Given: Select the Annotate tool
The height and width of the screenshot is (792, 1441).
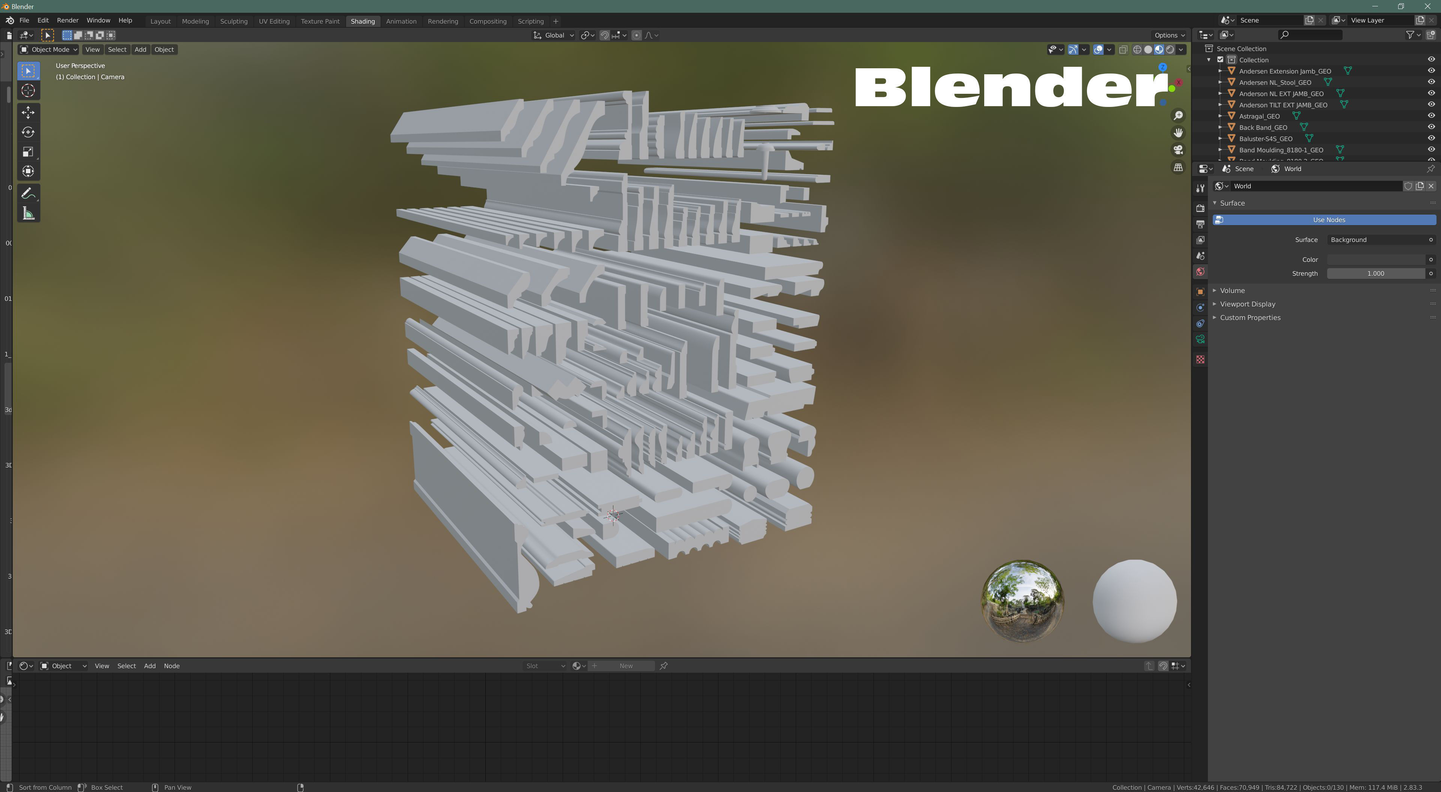Looking at the screenshot, I should [28, 194].
